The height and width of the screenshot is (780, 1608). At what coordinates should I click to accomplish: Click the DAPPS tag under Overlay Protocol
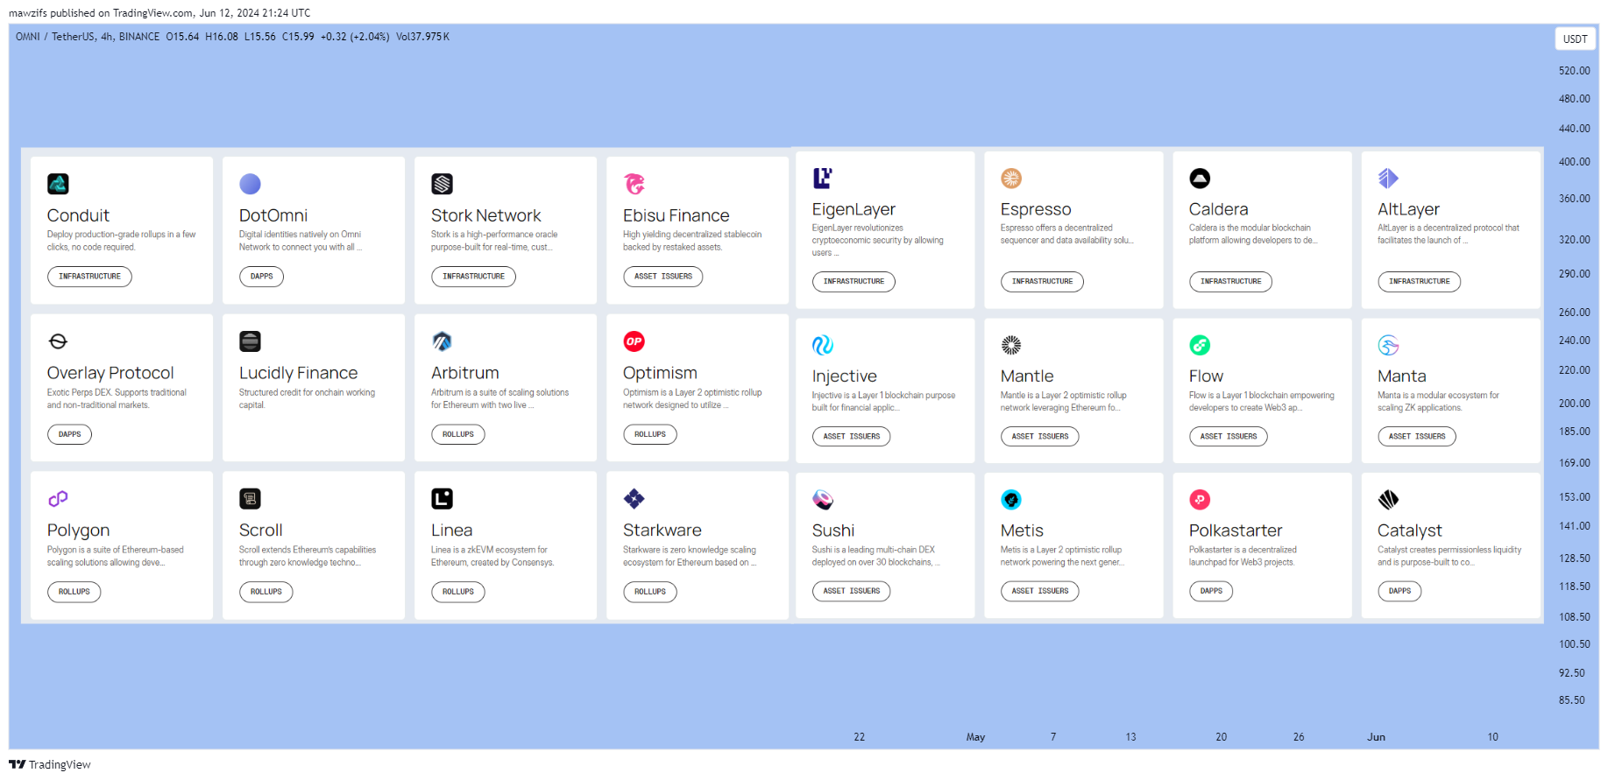pos(69,434)
